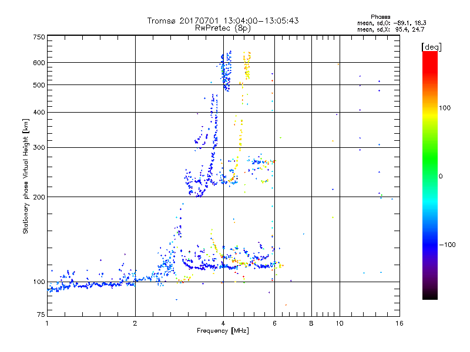Click the frequency axis tick label "1"
The height and width of the screenshot is (352, 470).
tap(47, 323)
